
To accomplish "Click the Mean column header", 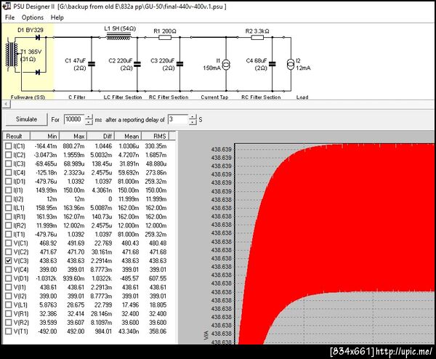I will pos(128,136).
